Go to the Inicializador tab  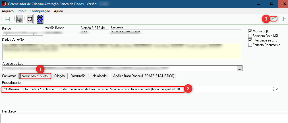pyautogui.click(x=99, y=76)
